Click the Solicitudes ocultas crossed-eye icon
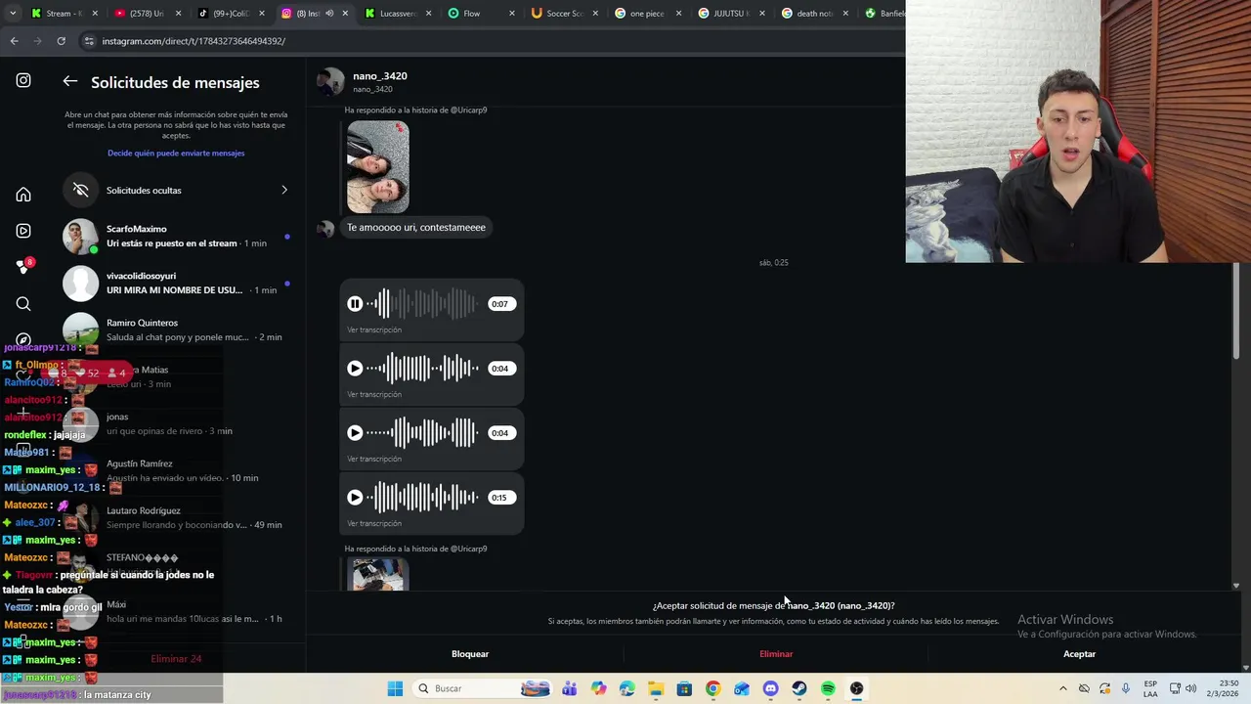This screenshot has width=1251, height=704. [81, 190]
